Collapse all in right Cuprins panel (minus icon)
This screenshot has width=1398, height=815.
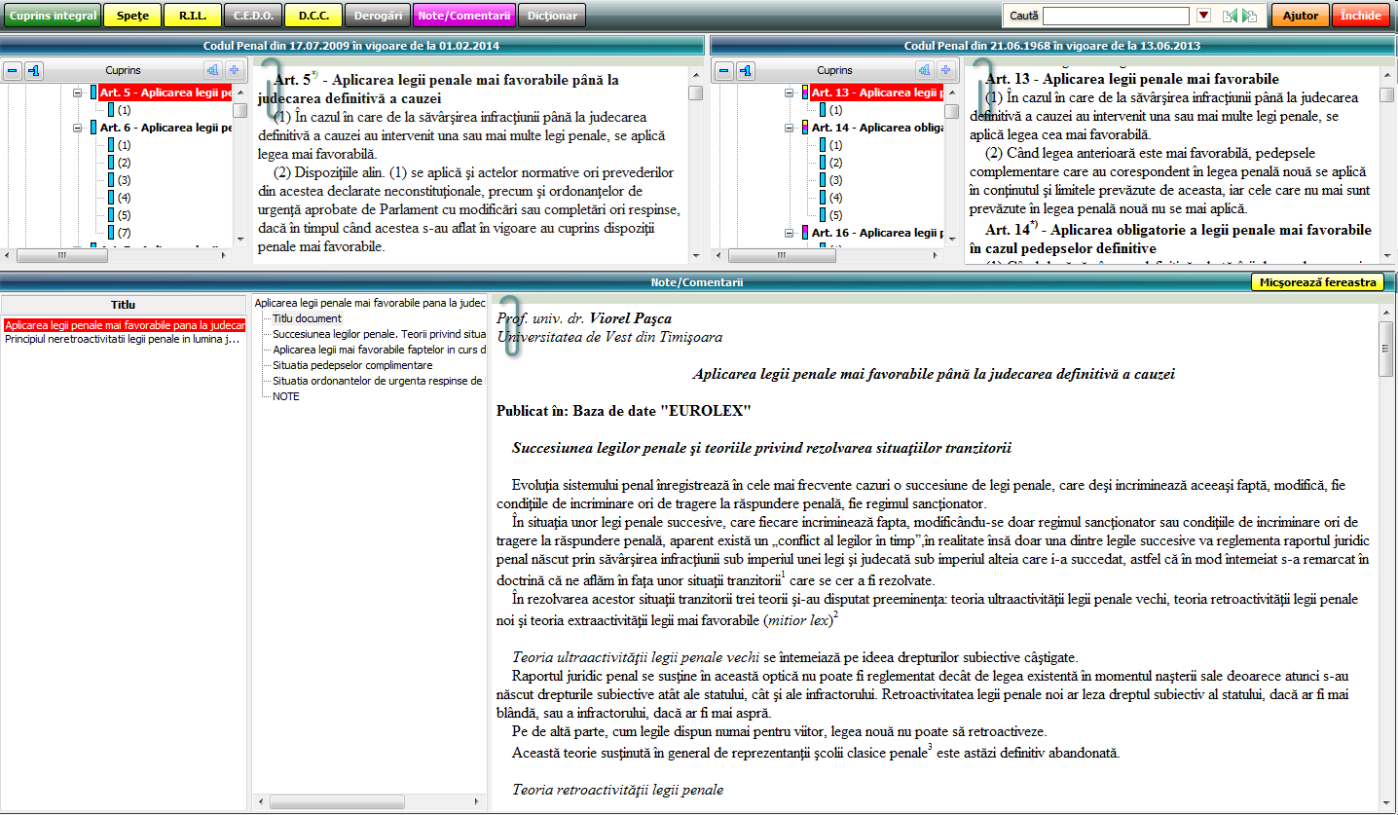[x=724, y=70]
